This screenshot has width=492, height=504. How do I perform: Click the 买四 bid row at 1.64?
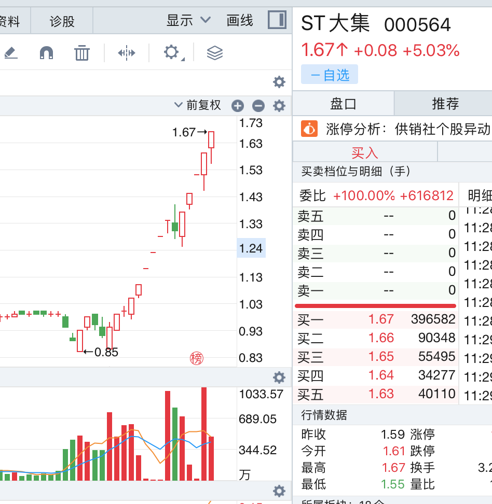(x=376, y=375)
